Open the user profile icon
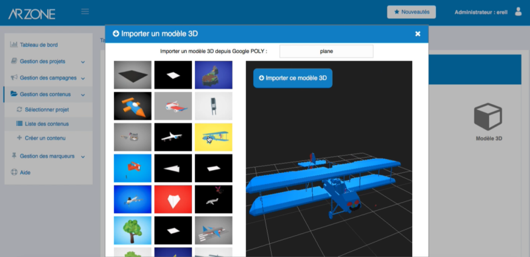 pyautogui.click(x=518, y=11)
